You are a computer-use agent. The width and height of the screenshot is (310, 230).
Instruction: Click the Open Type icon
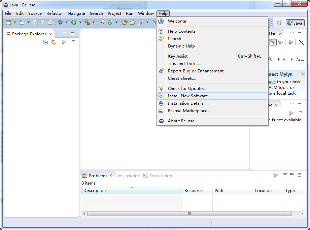(125, 22)
